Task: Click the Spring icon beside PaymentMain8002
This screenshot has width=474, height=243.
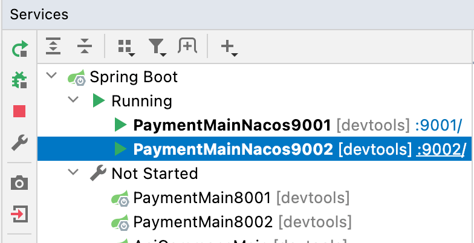Action: pos(120,222)
